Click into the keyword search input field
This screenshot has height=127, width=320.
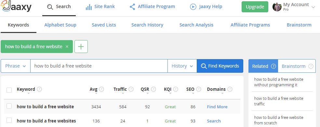click(x=99, y=66)
